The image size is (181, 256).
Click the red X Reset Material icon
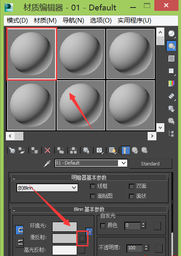[48, 150]
